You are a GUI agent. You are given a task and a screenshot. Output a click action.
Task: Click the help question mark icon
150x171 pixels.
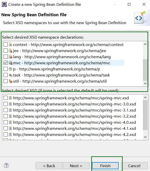[x=6, y=165]
